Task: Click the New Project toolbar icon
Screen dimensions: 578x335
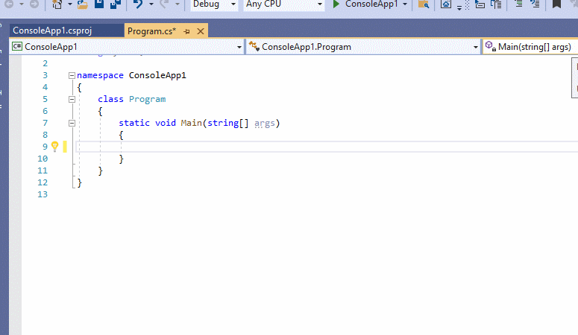Action: coord(57,4)
